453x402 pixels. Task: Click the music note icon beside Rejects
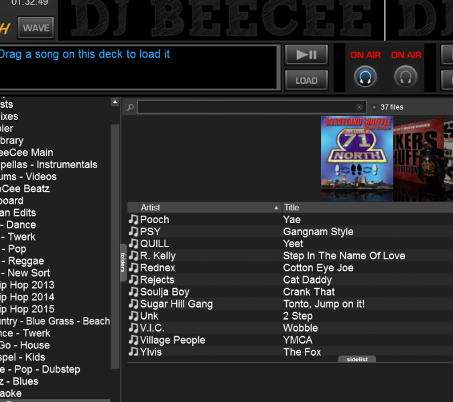pyautogui.click(x=133, y=279)
